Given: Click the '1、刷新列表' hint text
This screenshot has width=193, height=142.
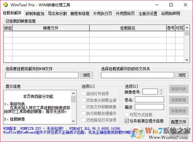Looking at the screenshot, I should tap(15, 104).
